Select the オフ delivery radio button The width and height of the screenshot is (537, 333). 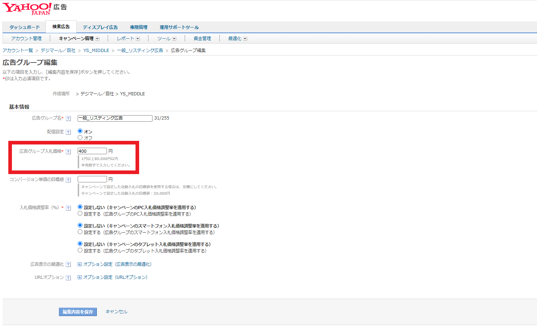tap(80, 138)
